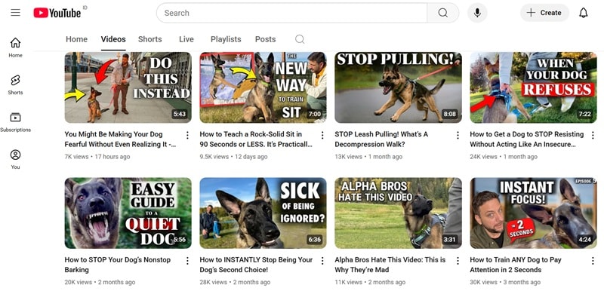This screenshot has width=604, height=291.
Task: Switch to the channel Shorts tab
Action: (x=149, y=39)
